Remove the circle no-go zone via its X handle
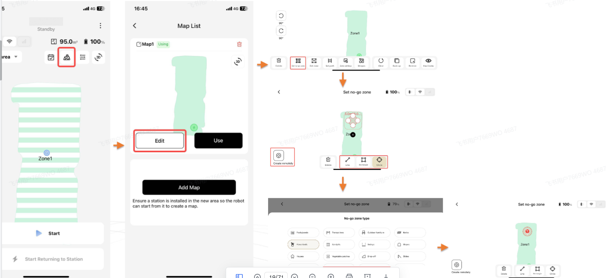Image resolution: width=614 pixels, height=278 pixels. 353,134
